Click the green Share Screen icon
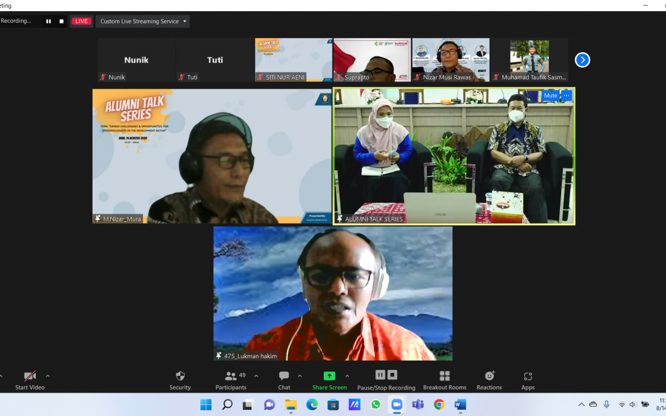The width and height of the screenshot is (666, 416). pyautogui.click(x=330, y=375)
